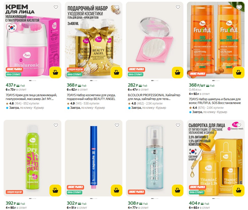Open 7DAYS Крем для лица title link
This screenshot has height=210, width=248.
(x=31, y=97)
